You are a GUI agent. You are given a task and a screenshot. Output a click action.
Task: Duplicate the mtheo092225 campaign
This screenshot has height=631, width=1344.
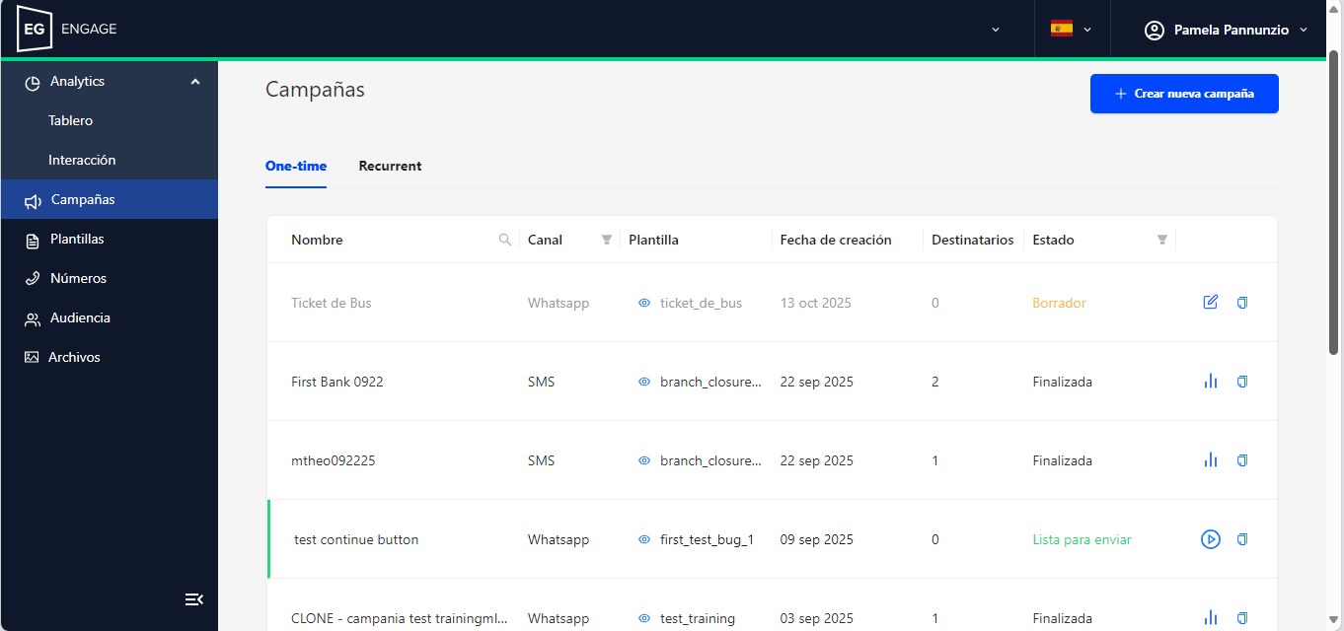[1242, 460]
